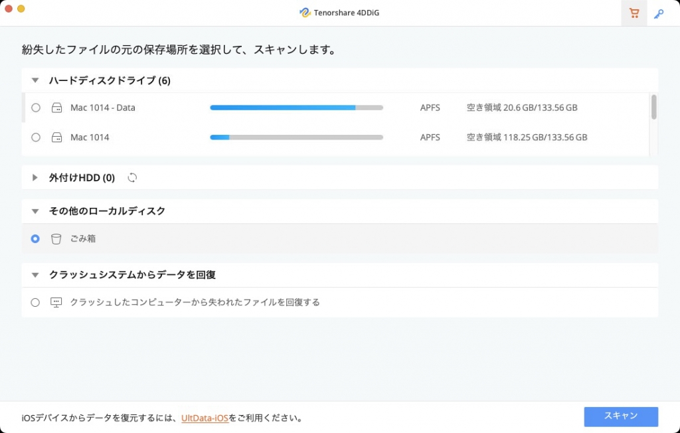Expand the 外付けHDD (0) section
This screenshot has width=680, height=433.
click(35, 178)
